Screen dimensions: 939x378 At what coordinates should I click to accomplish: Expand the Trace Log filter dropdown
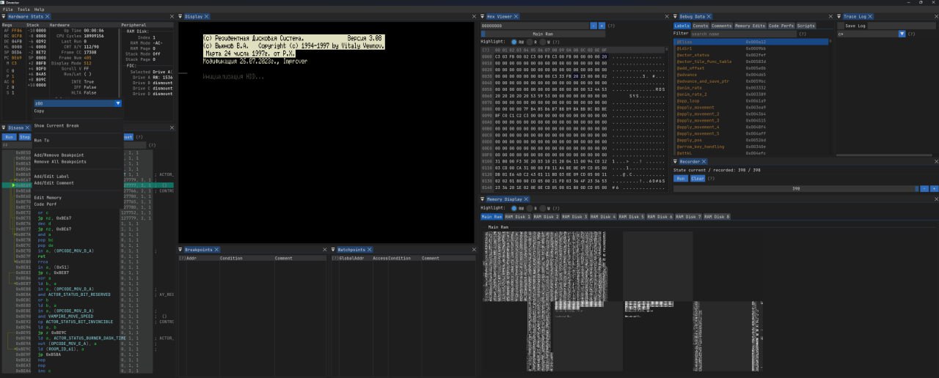pyautogui.click(x=902, y=34)
